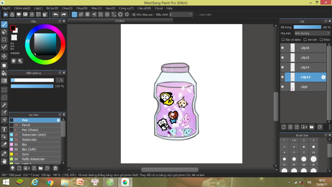Switch to the Untitled canvas tab
The width and height of the screenshot is (332, 187).
(x=120, y=21)
